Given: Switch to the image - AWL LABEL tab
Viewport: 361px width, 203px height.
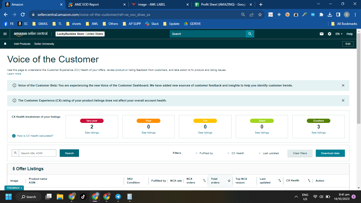Looking at the screenshot, I should tap(160, 4).
